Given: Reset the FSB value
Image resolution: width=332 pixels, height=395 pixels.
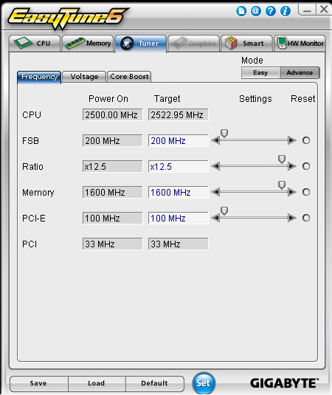Looking at the screenshot, I should (306, 140).
